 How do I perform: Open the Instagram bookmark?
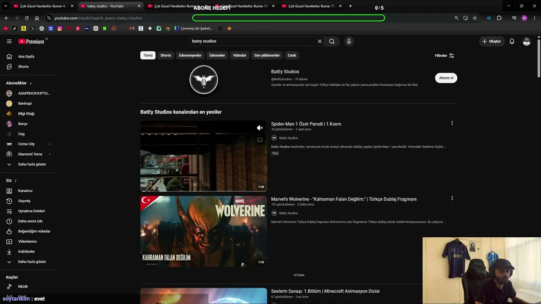60,28
